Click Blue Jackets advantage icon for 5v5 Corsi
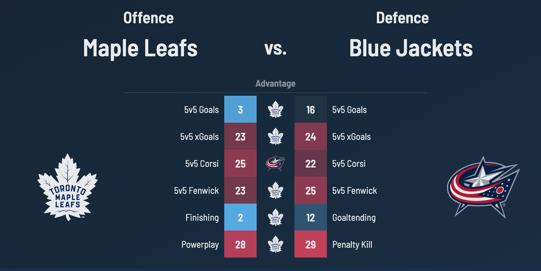This screenshot has width=541, height=271. [x=276, y=163]
